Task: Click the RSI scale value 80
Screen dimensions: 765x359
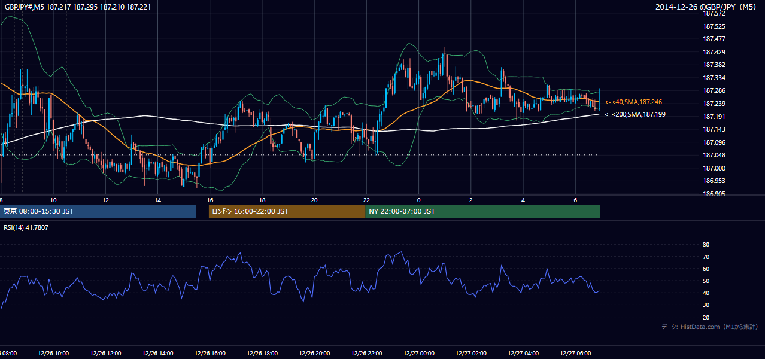Action: [706, 245]
